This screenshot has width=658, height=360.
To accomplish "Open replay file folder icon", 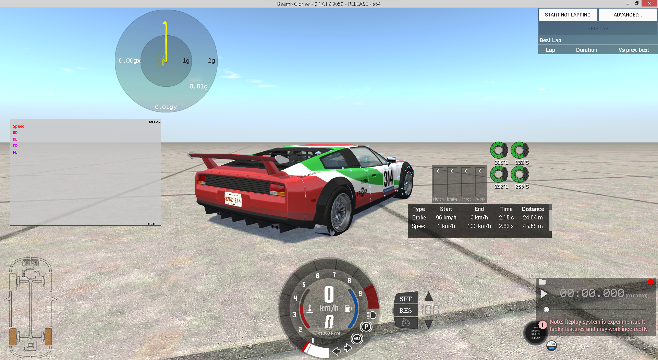I will pos(542,282).
